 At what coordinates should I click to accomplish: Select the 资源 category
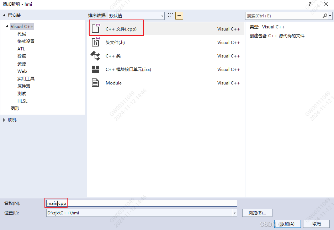(21, 64)
